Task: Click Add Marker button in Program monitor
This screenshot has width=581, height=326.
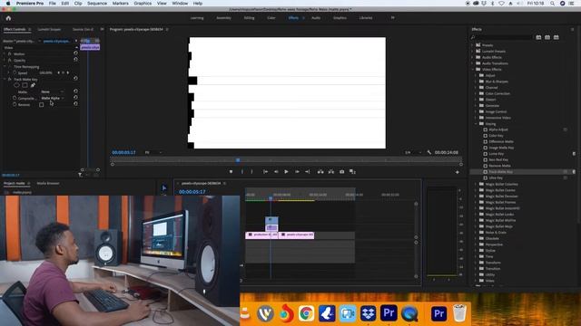Action: [231, 172]
